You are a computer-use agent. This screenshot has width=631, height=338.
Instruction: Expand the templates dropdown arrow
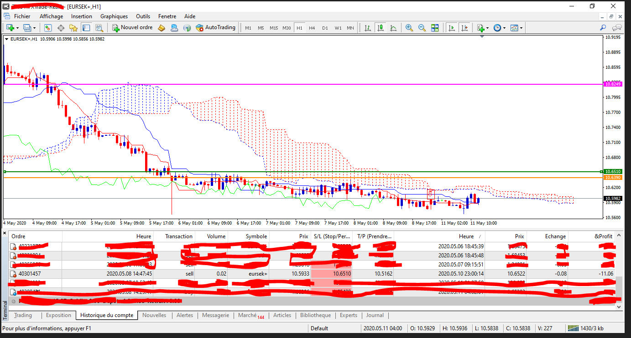[521, 28]
